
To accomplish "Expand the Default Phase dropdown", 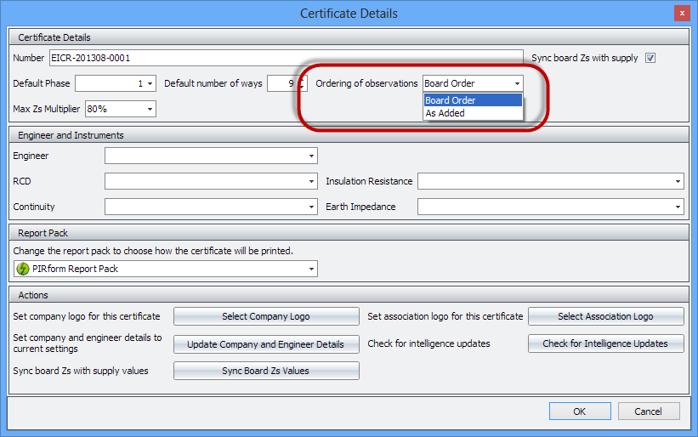I will 150,83.
